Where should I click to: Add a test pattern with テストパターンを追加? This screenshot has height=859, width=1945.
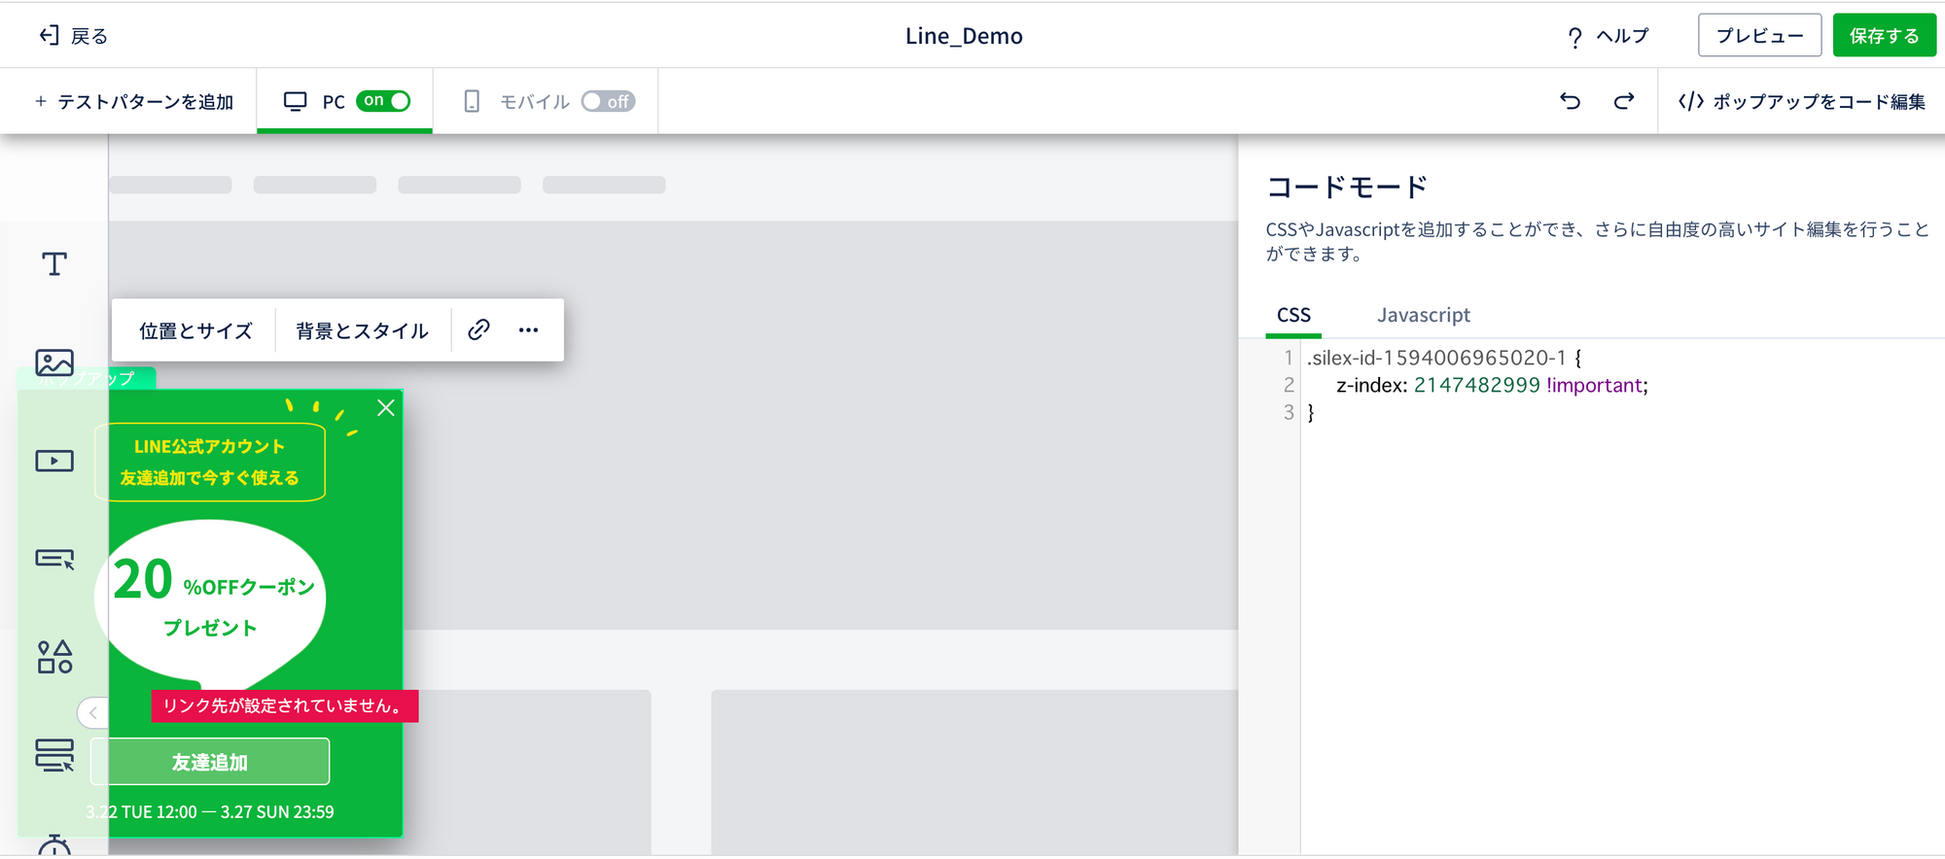pos(134,102)
